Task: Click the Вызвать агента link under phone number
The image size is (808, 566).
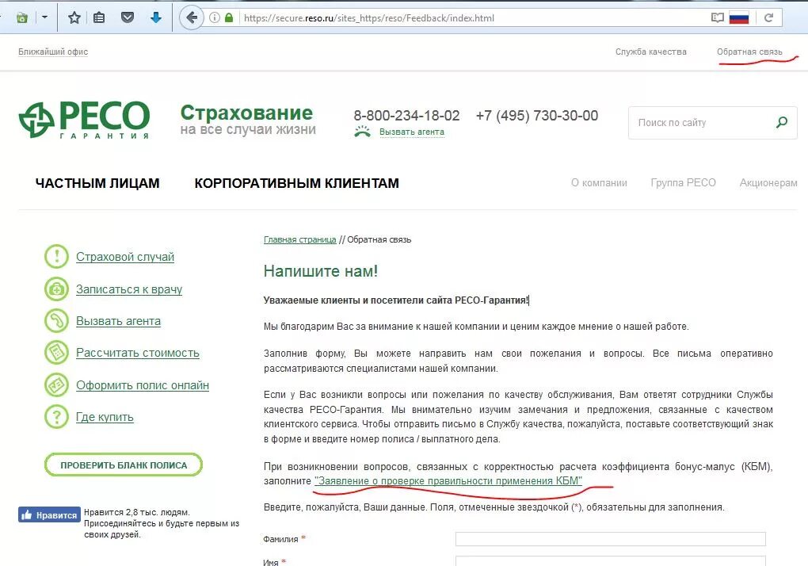Action: (x=412, y=132)
